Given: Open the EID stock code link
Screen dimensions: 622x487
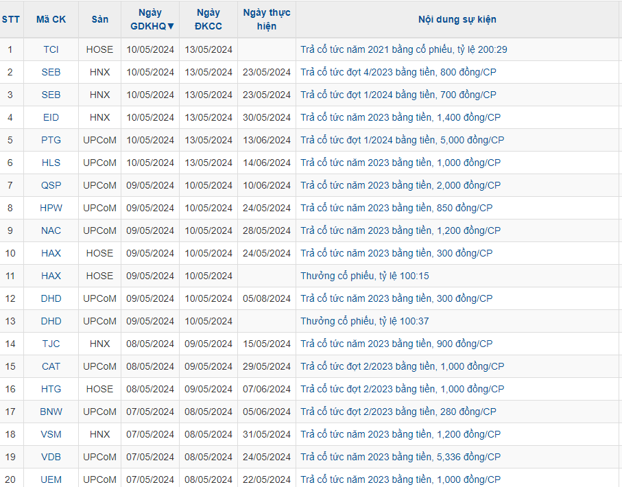Looking at the screenshot, I should point(51,117).
